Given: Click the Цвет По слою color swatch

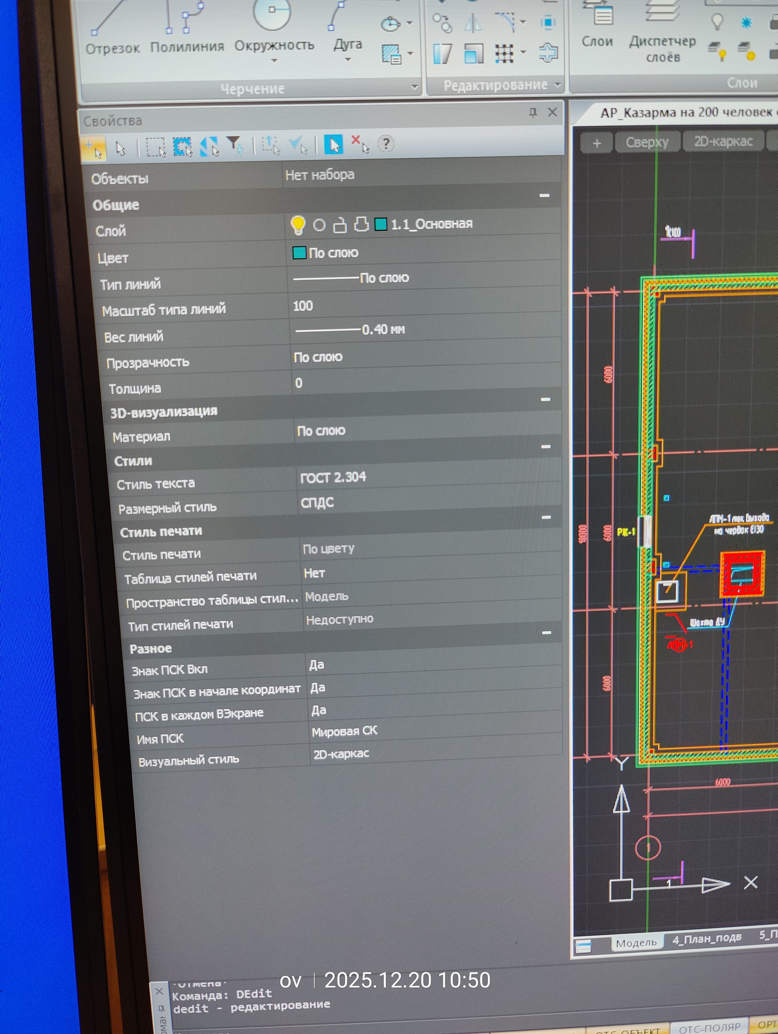Looking at the screenshot, I should coord(299,253).
